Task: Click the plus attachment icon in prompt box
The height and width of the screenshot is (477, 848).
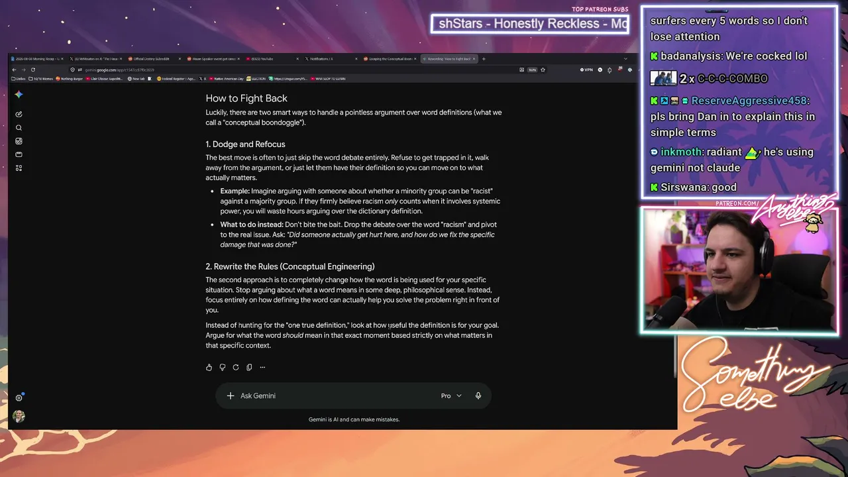Action: pyautogui.click(x=230, y=396)
